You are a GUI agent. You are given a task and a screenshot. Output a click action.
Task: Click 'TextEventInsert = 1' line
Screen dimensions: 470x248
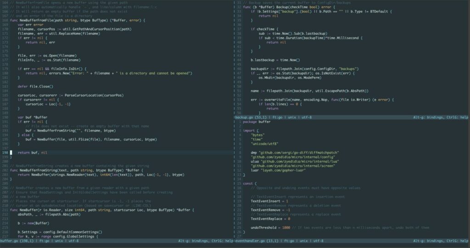[x=269, y=201]
